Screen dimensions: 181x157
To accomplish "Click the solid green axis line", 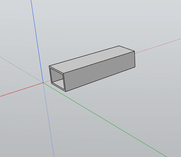I will tap(105, 120).
